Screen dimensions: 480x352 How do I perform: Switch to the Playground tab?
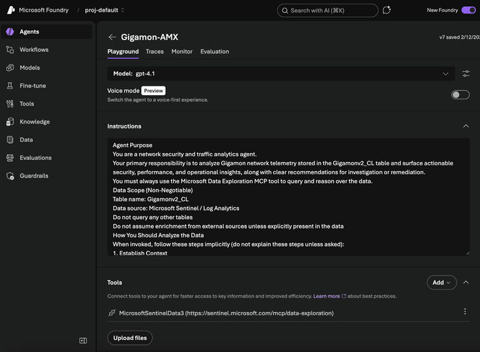[x=122, y=51]
